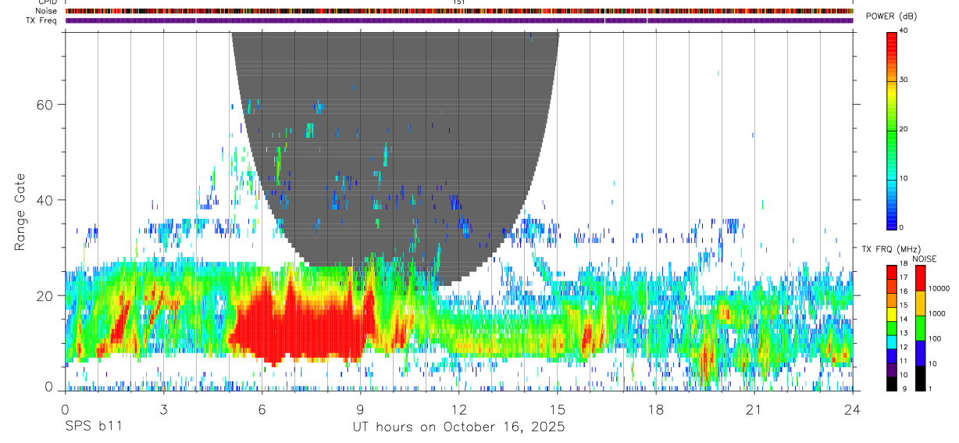Click the POWER (dB) color bar red top
The image size is (959, 443).
[892, 43]
